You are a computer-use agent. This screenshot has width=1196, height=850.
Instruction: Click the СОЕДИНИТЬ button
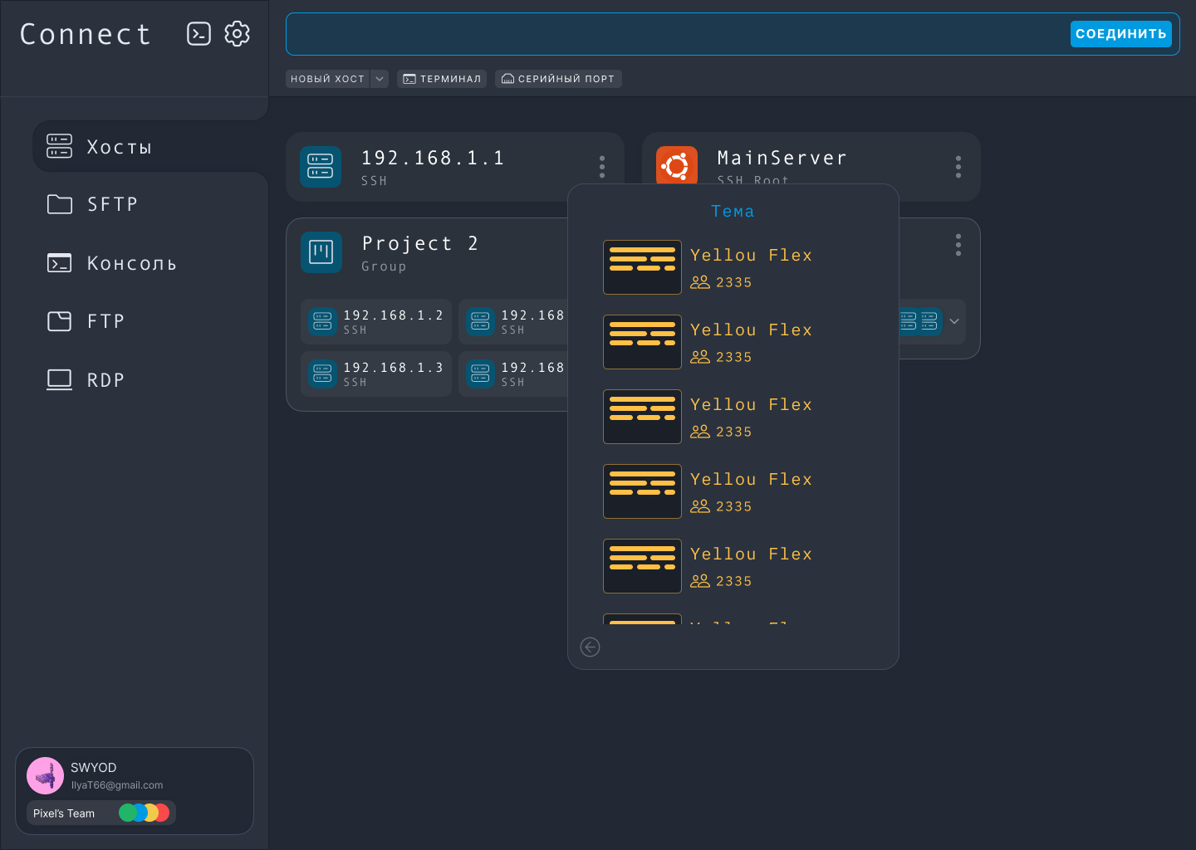pyautogui.click(x=1121, y=34)
